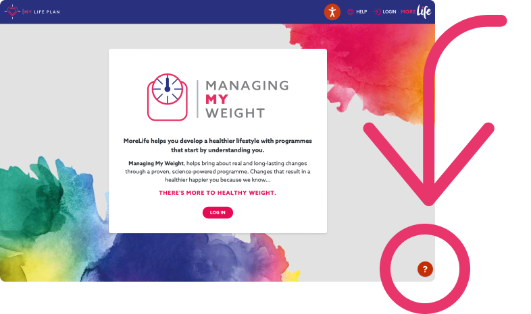The width and height of the screenshot is (531, 314).
Task: Click the MANAGING MY WEIGHT title text
Action: [247, 99]
